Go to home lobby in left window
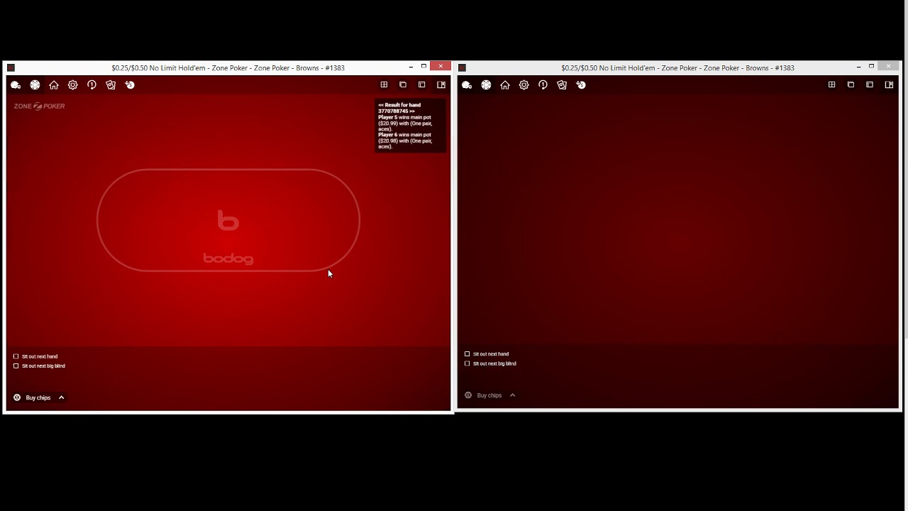The image size is (908, 511). 54,85
